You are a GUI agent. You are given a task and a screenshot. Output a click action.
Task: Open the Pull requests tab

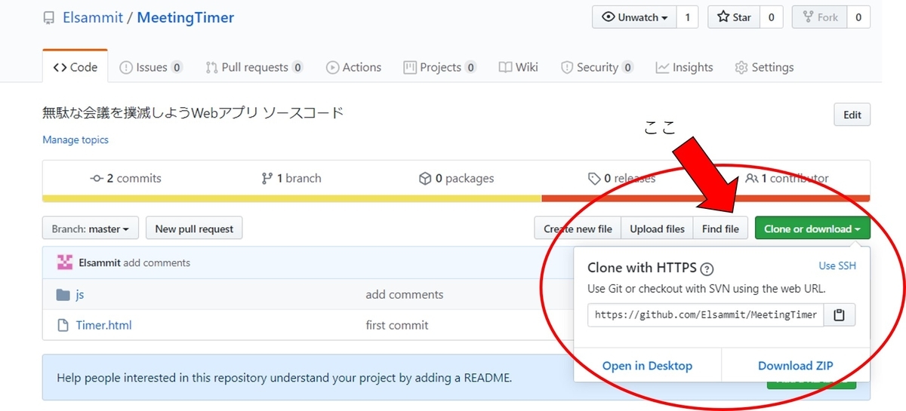254,67
